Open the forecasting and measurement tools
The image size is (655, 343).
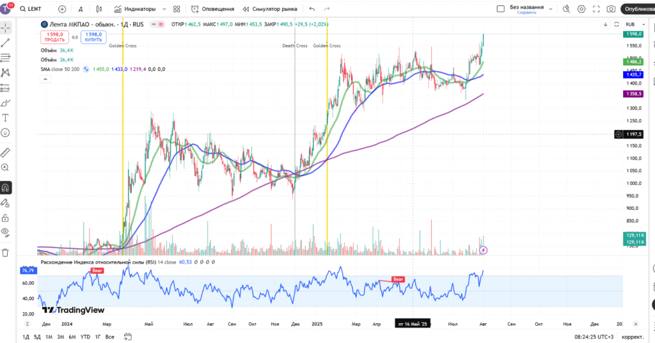tap(5, 88)
